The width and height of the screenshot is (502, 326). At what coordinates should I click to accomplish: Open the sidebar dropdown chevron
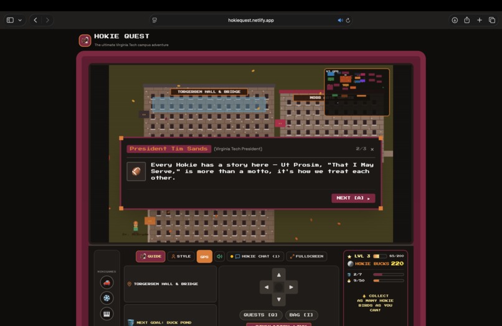tap(20, 20)
